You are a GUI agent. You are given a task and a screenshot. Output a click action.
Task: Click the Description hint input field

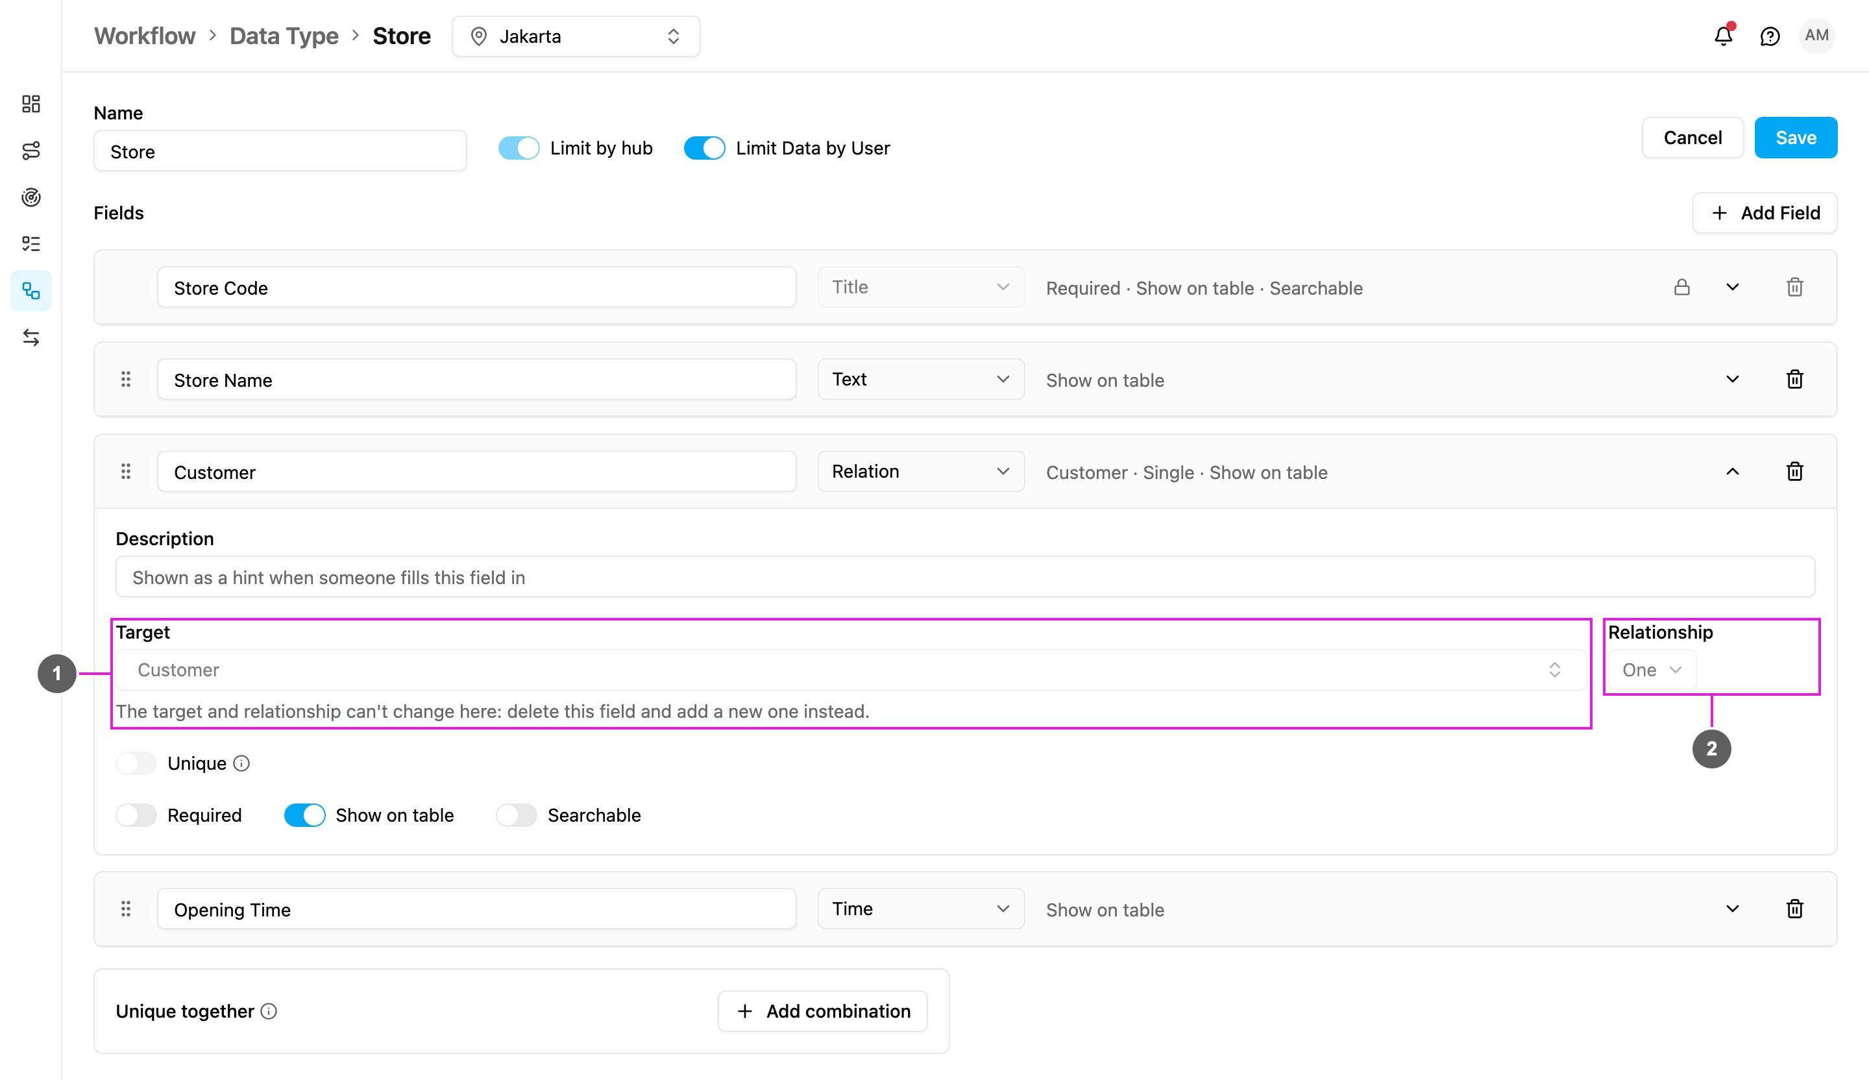(965, 577)
